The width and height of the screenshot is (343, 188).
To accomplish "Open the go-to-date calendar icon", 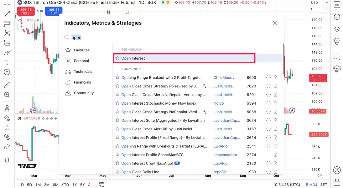I will tap(101, 185).
